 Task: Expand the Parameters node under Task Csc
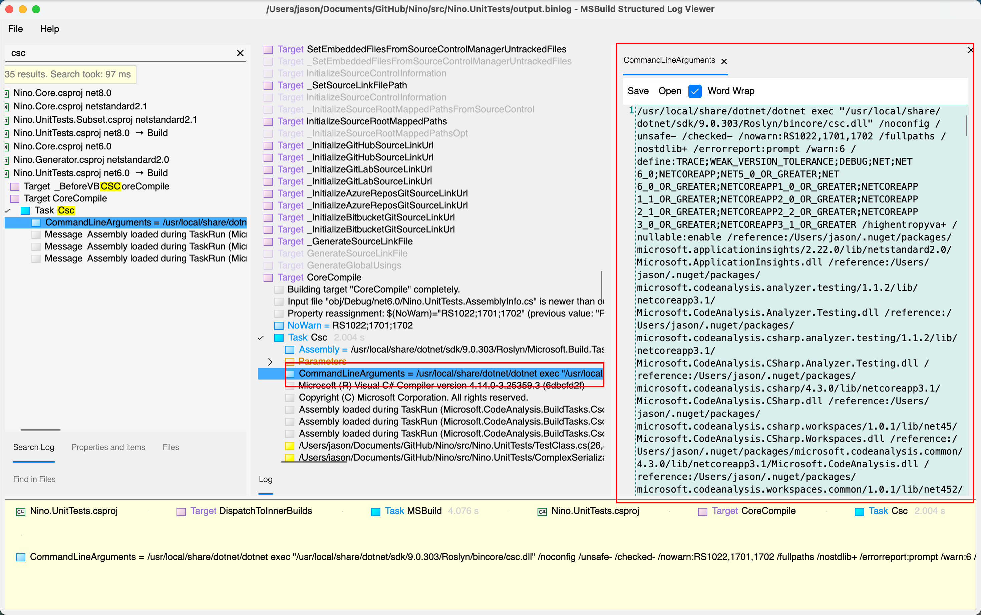(270, 361)
